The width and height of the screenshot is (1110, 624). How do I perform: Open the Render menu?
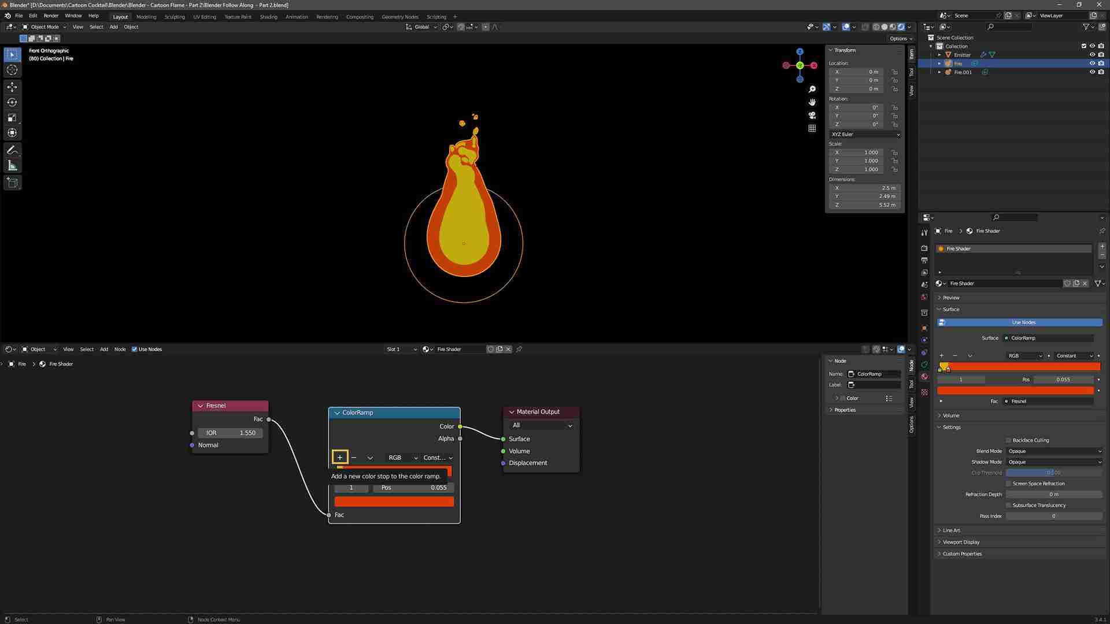[x=51, y=16]
